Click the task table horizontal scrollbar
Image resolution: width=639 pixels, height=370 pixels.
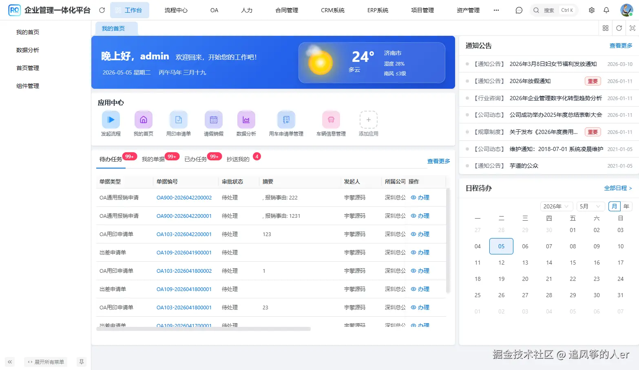203,329
